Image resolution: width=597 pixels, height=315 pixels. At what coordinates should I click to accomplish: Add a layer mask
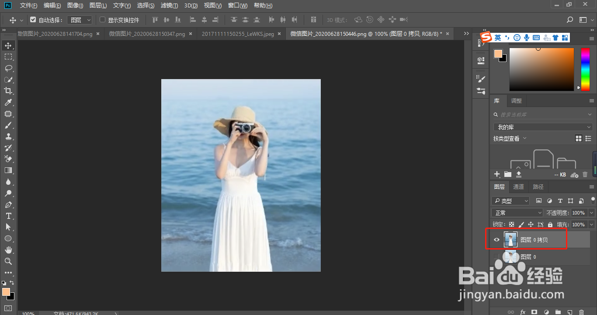pos(534,312)
